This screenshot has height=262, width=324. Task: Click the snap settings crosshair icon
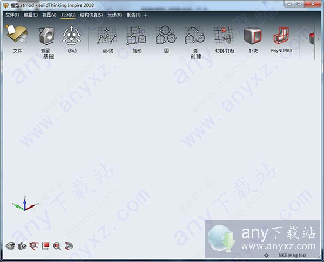pos(266,256)
